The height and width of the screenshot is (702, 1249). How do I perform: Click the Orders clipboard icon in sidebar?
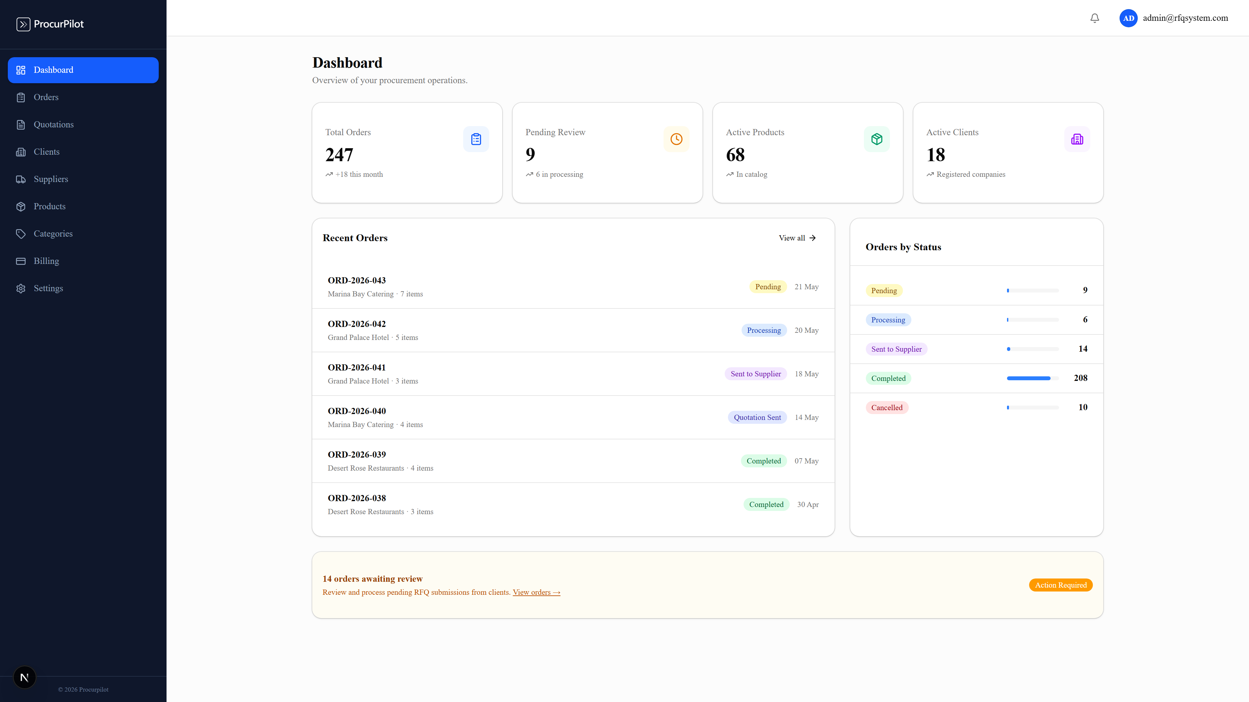click(21, 97)
